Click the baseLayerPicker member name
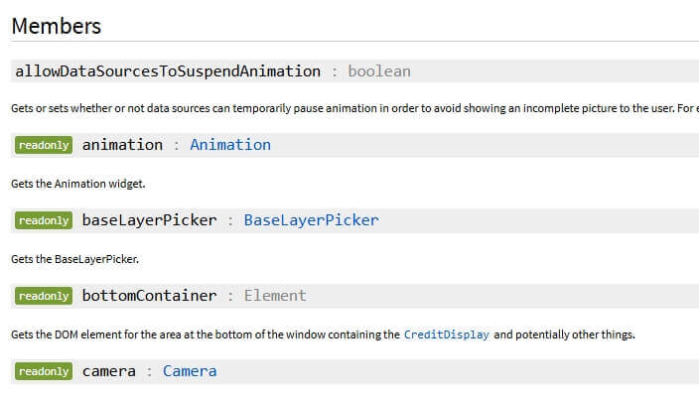Image resolution: width=699 pixels, height=400 pixels. tap(149, 220)
